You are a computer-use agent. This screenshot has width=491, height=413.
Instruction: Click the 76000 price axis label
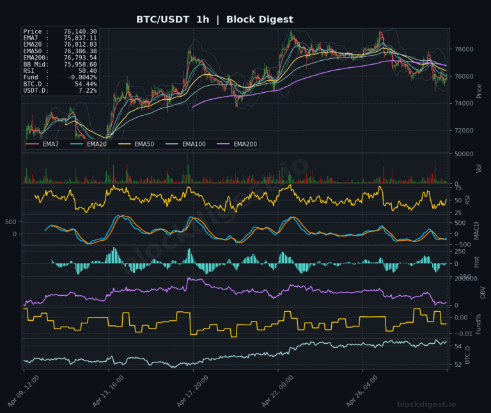tap(464, 76)
